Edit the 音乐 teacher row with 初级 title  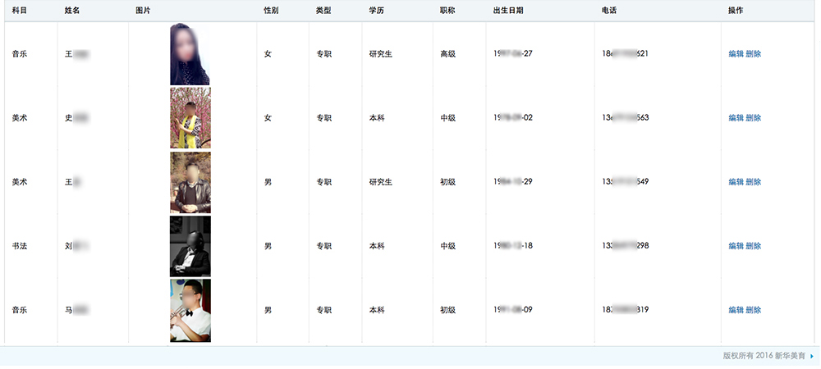tap(736, 310)
